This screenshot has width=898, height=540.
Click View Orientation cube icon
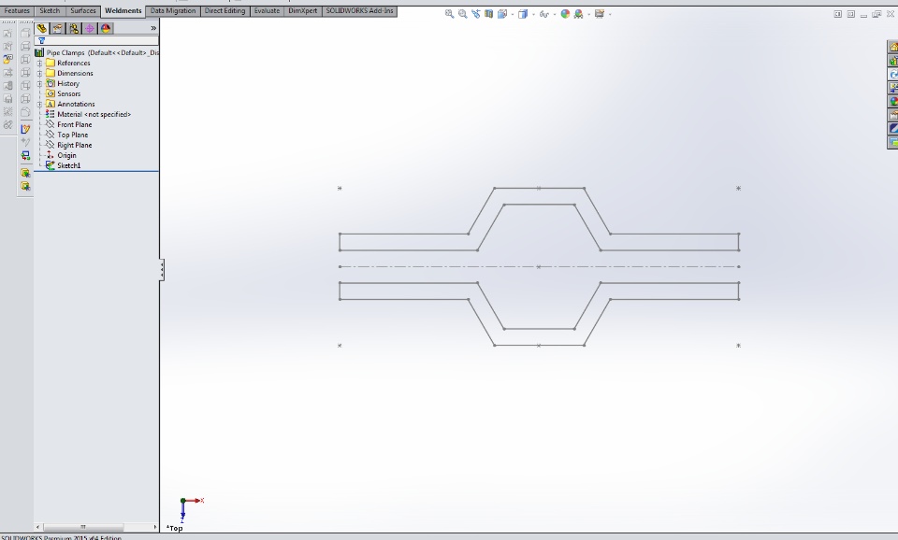pos(501,14)
